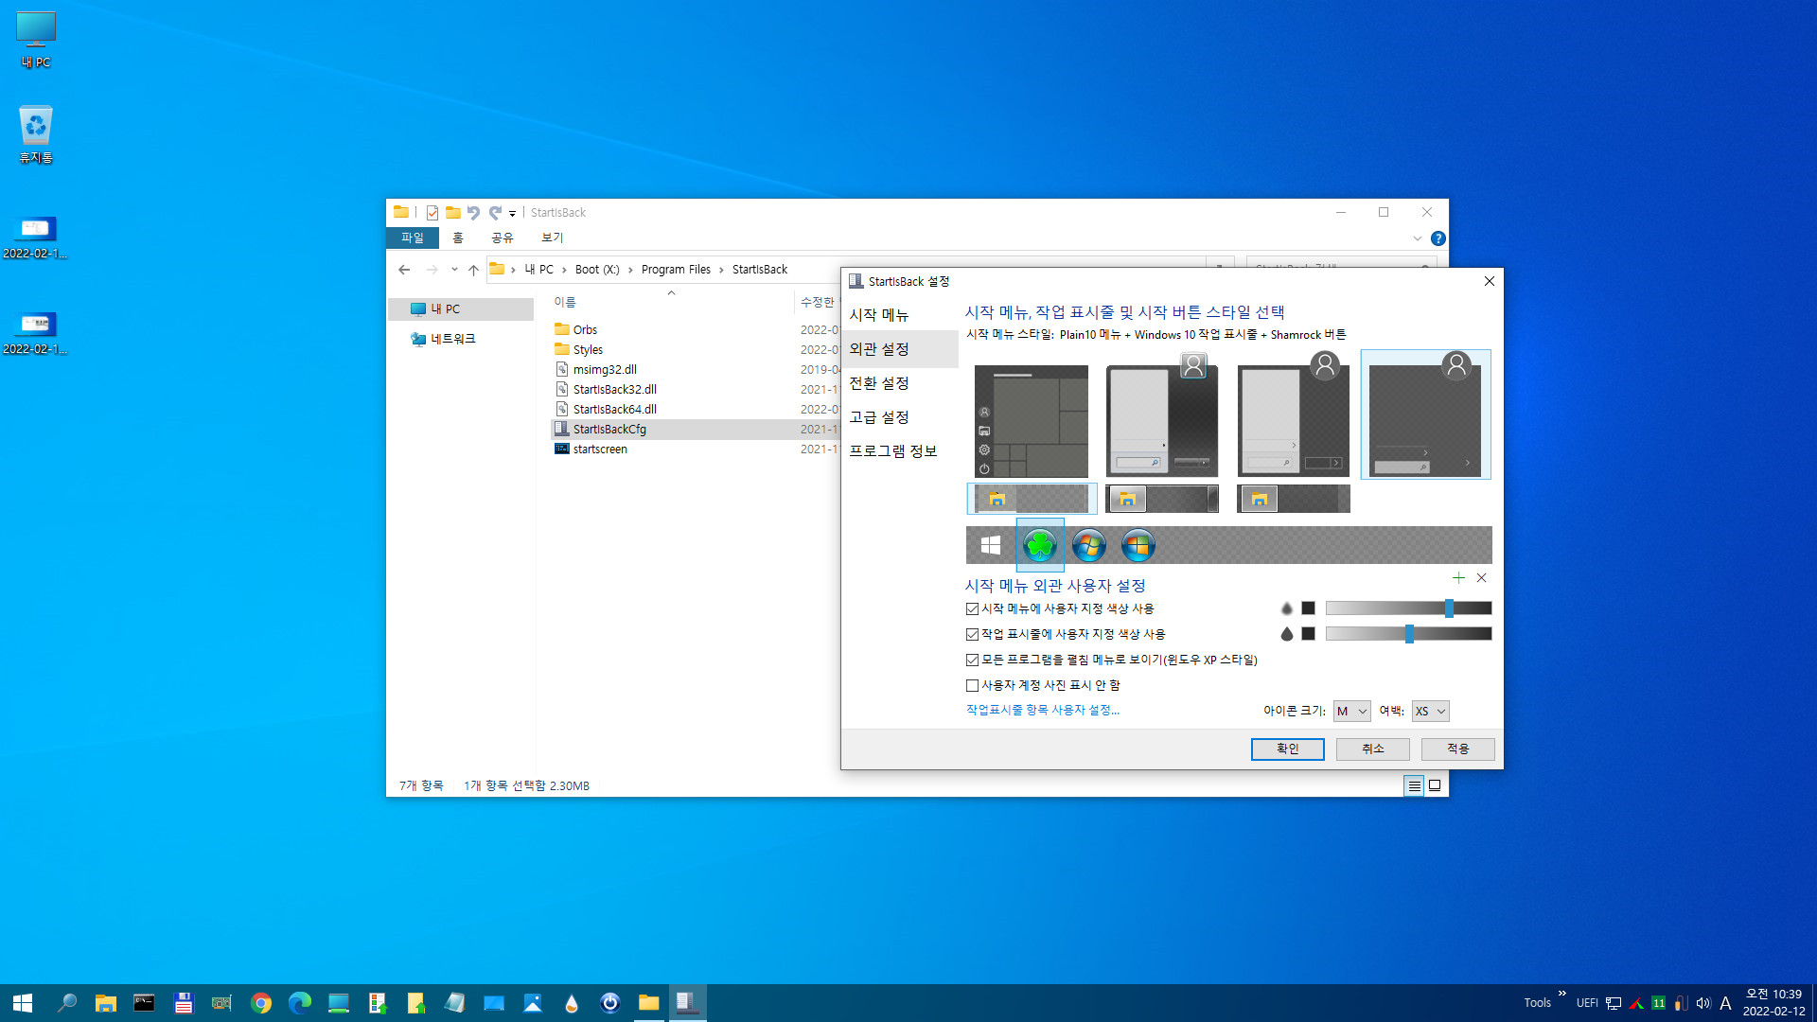Open the margin XS dropdown
1817x1022 pixels.
click(x=1430, y=712)
